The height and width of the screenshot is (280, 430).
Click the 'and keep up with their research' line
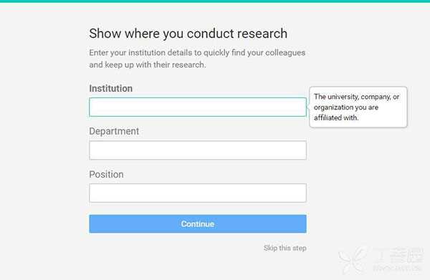tap(148, 65)
